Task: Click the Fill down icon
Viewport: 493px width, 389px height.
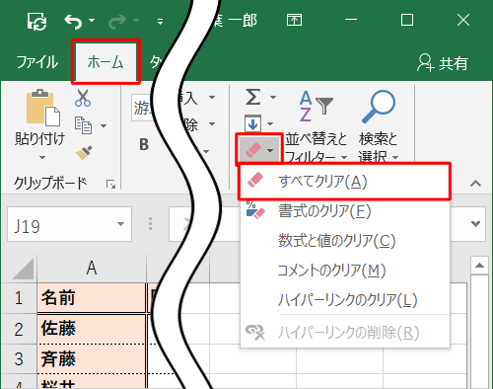Action: [252, 123]
